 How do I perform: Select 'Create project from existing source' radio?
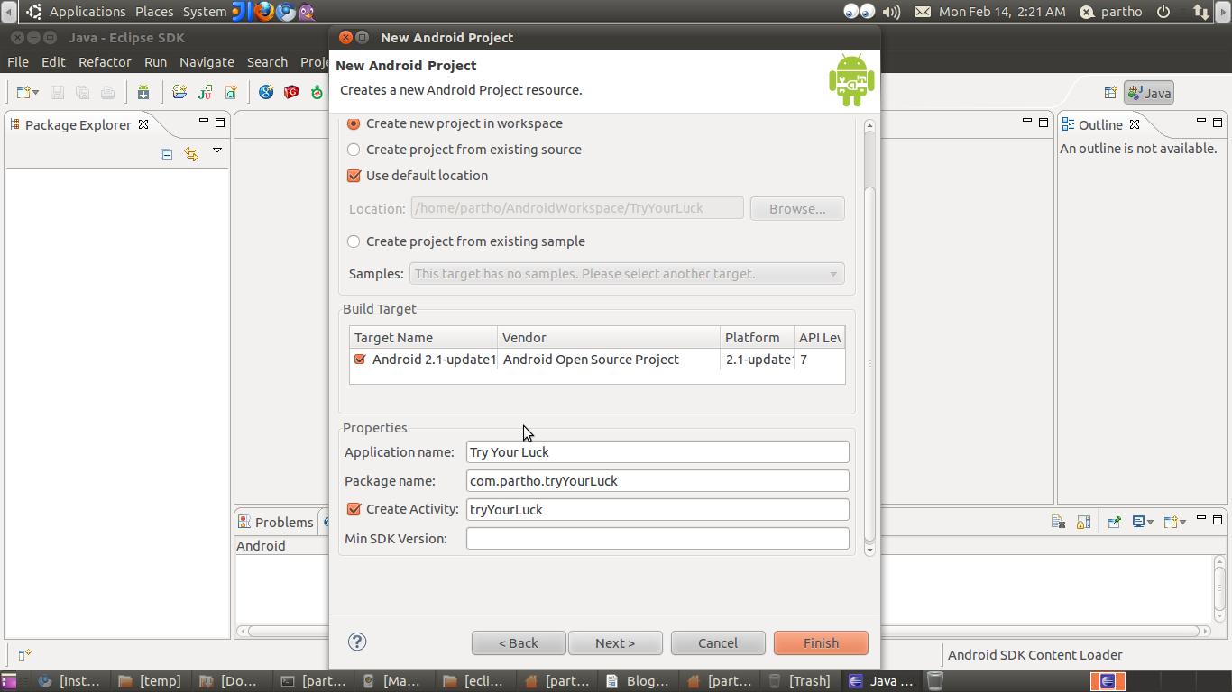click(x=354, y=150)
